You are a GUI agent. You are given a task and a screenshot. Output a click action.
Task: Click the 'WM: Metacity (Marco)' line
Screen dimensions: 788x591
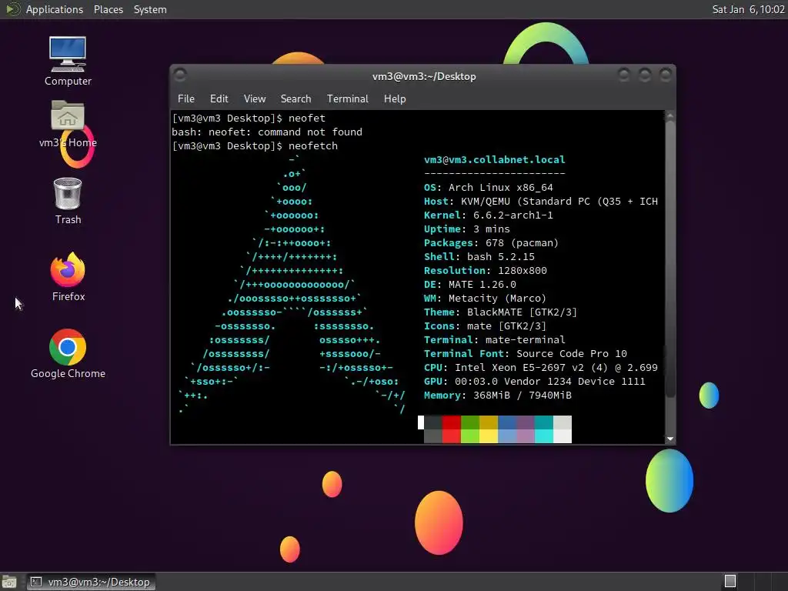(x=485, y=299)
